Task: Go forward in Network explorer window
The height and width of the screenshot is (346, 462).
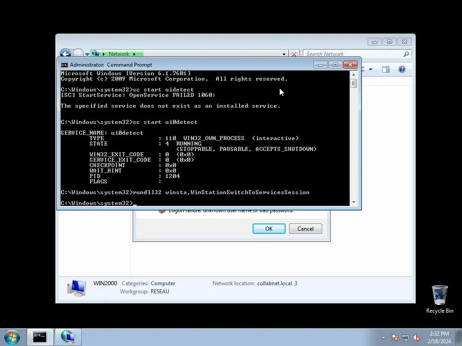Action: pos(78,54)
